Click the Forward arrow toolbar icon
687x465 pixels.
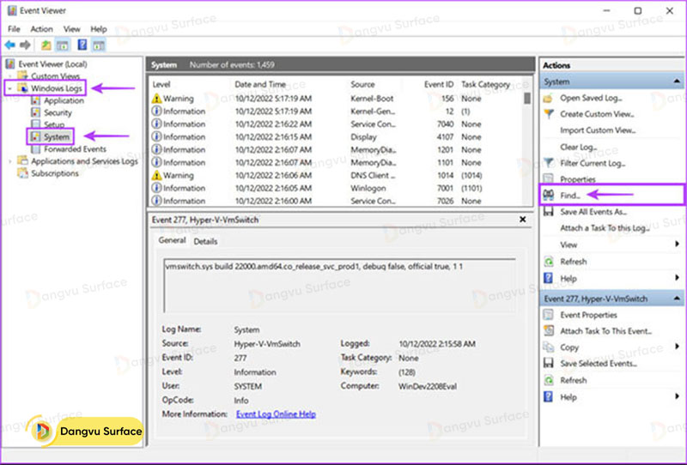(23, 45)
